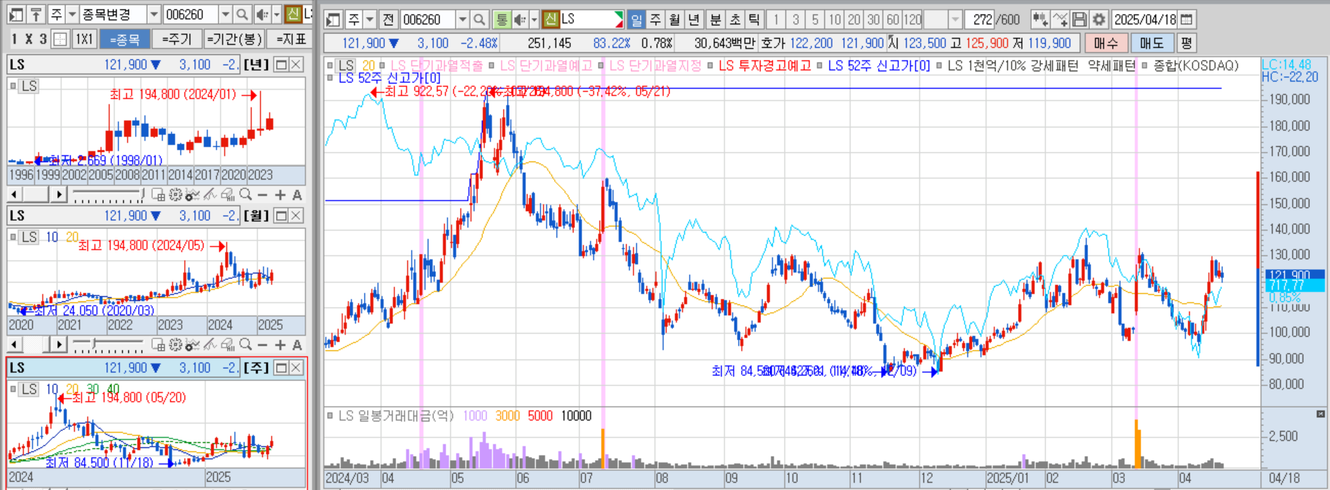
Task: Adjust the zoom slider under yearly mini chart
Action: click(108, 196)
